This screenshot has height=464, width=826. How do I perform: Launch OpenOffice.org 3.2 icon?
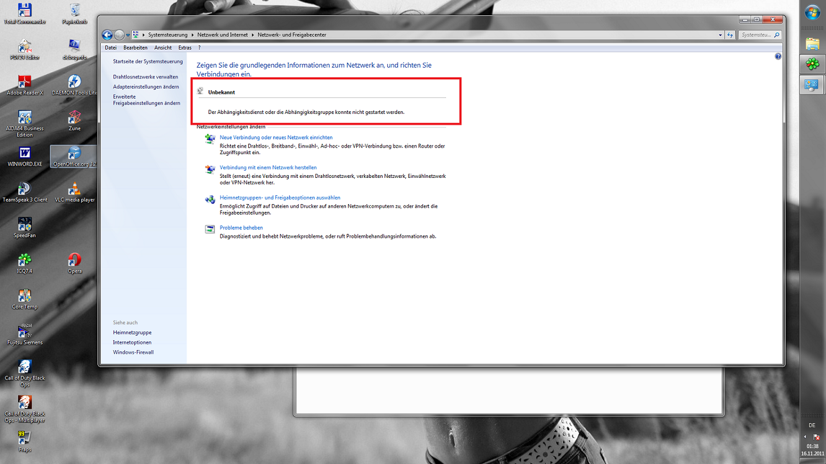click(74, 157)
